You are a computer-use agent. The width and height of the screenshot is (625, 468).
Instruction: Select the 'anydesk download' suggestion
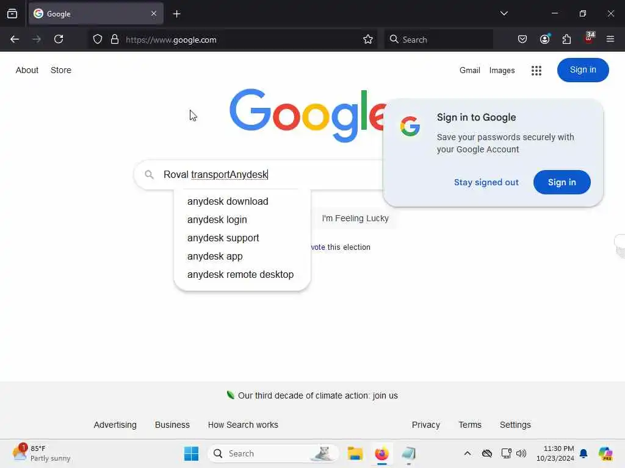228,201
